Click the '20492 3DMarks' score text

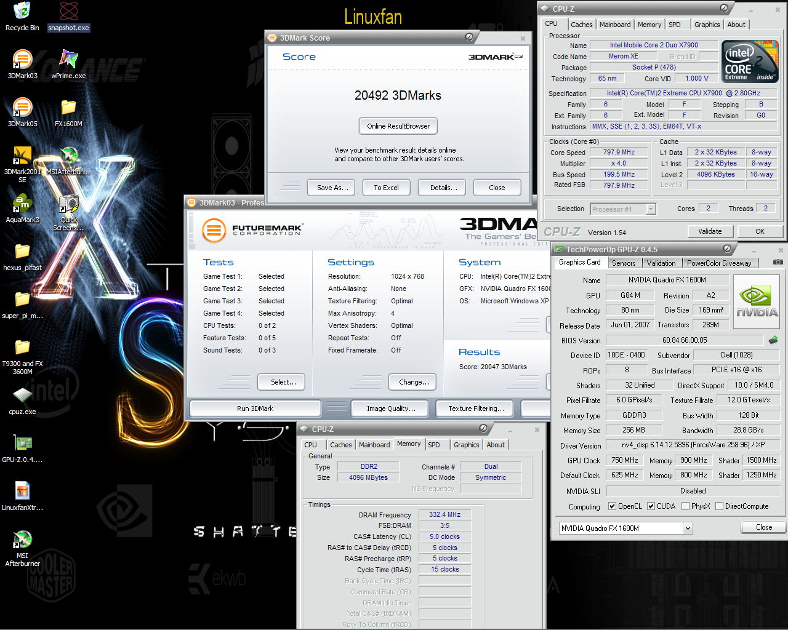(398, 95)
